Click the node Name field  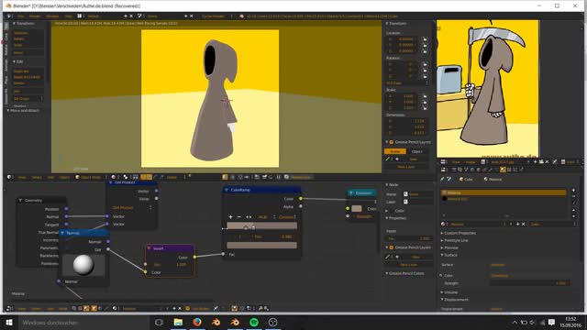(420, 194)
